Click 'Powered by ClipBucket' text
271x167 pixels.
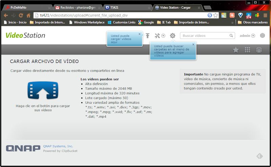tap(60, 151)
